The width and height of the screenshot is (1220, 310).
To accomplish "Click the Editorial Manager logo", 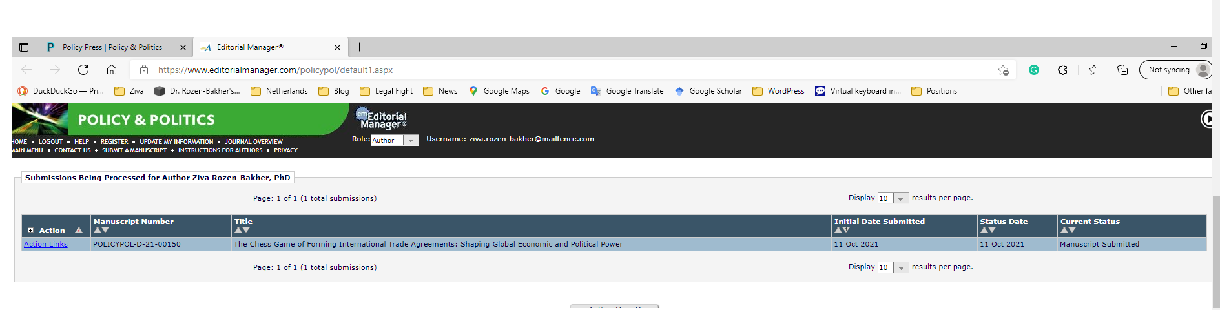I will click(x=381, y=118).
